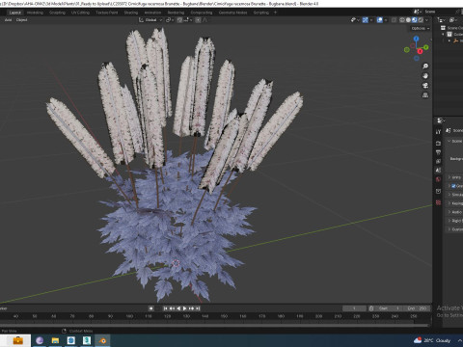The height and width of the screenshot is (347, 463).
Task: Click the red X axis gizmo handle
Action: pos(420,51)
